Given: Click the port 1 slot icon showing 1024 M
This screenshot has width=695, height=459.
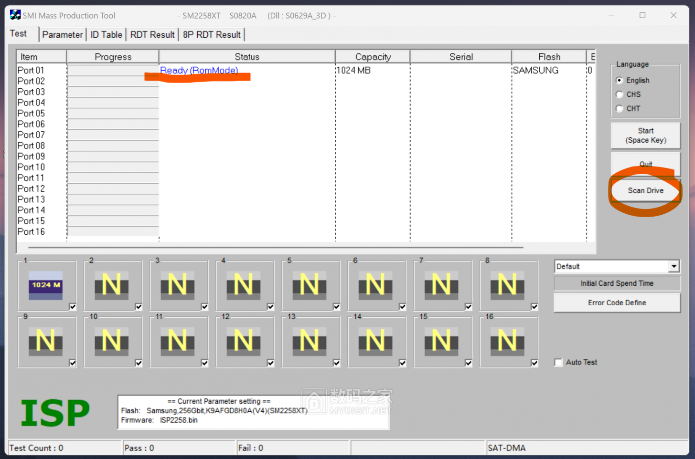Looking at the screenshot, I should [x=45, y=285].
